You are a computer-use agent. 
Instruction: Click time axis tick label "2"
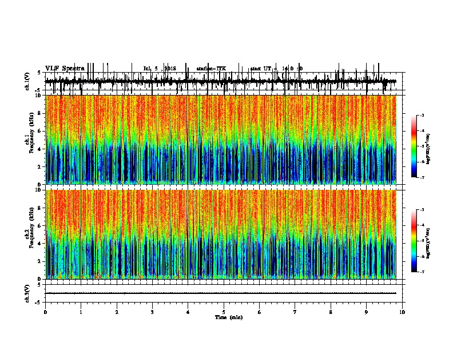(117, 312)
